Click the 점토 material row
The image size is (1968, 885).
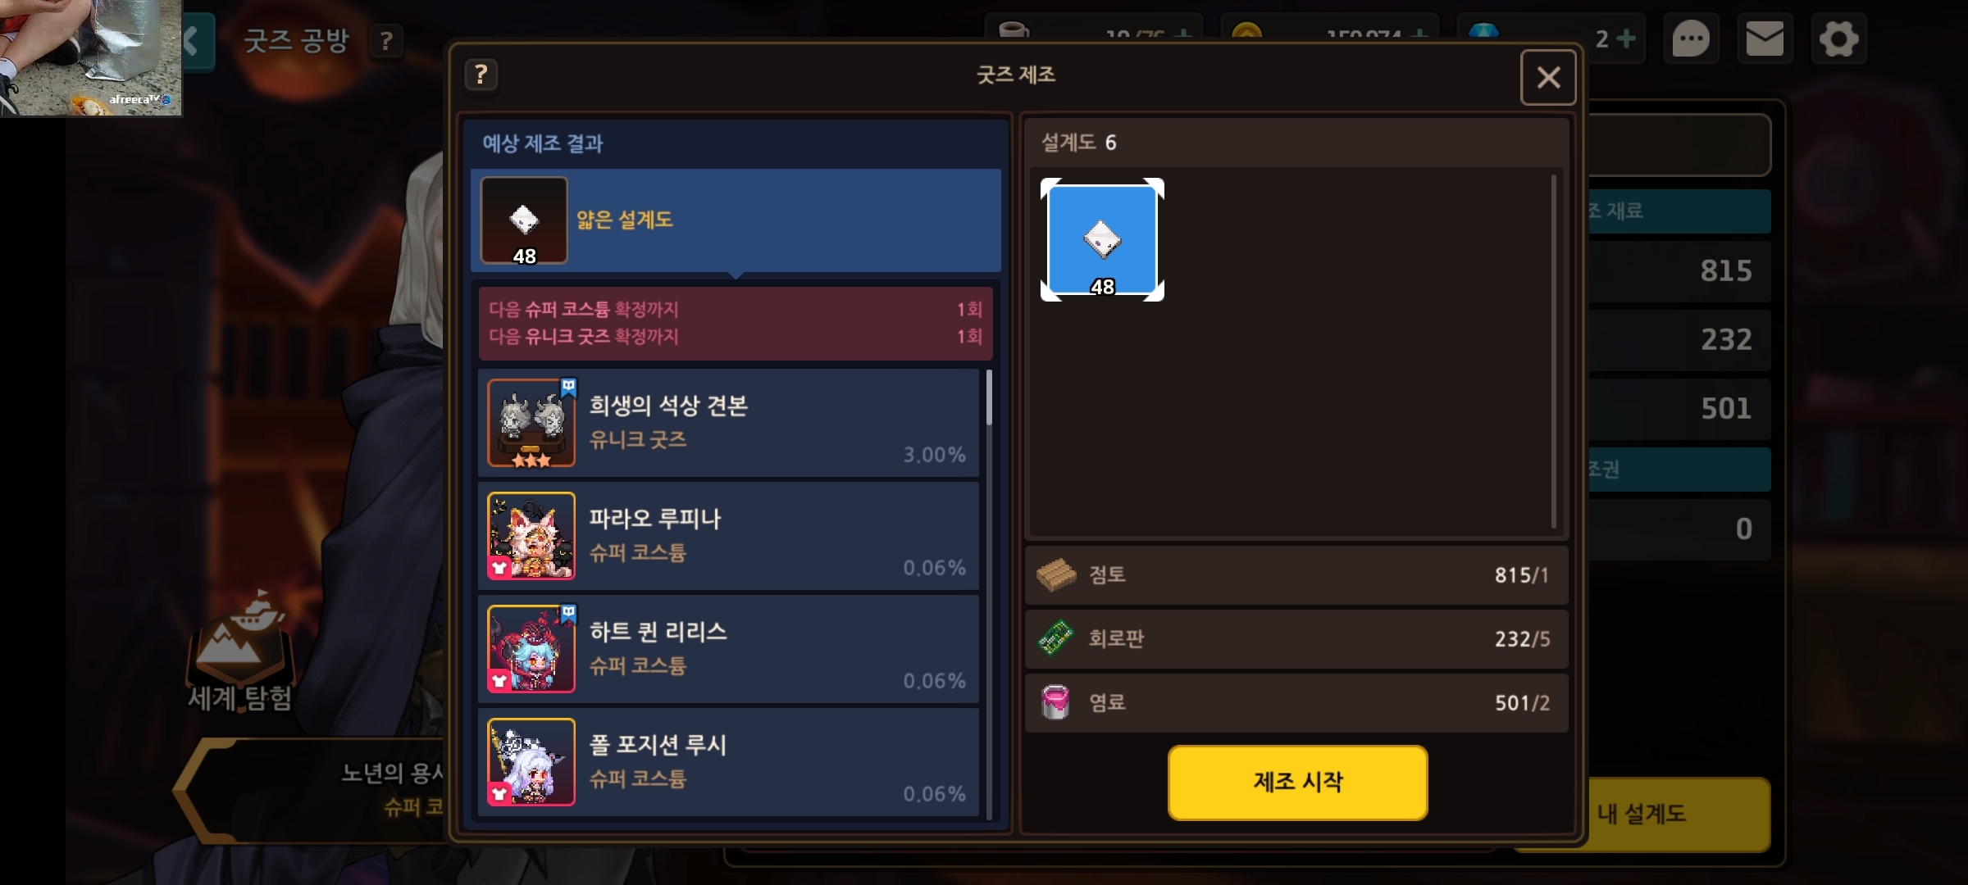point(1296,575)
